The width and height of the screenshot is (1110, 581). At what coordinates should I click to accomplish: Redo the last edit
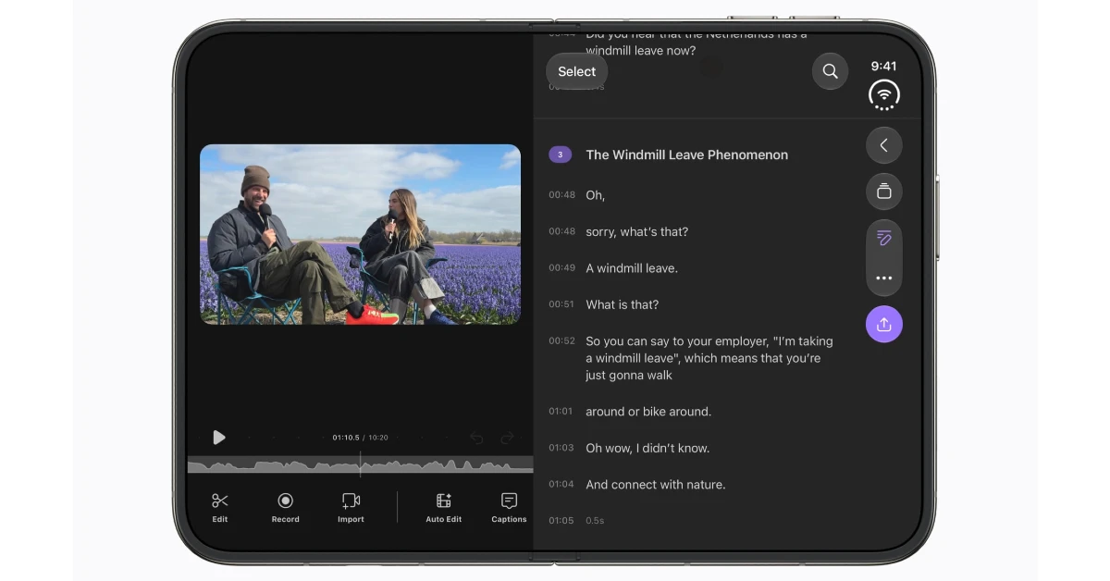(x=507, y=438)
